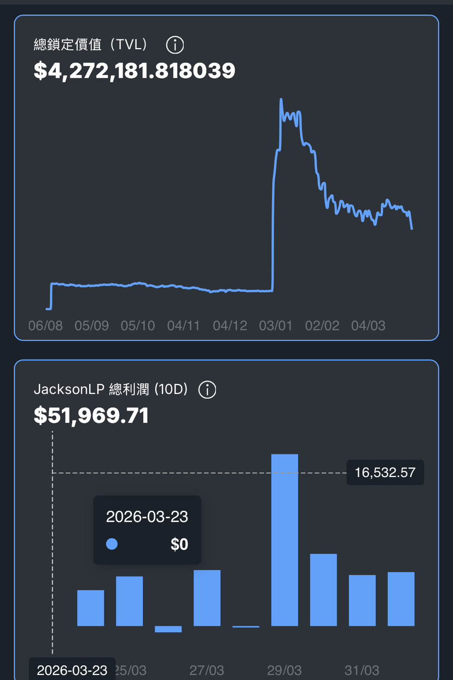Screen dimensions: 453x680
Task: Click the 31/03 profit bar
Action: pyautogui.click(x=362, y=600)
